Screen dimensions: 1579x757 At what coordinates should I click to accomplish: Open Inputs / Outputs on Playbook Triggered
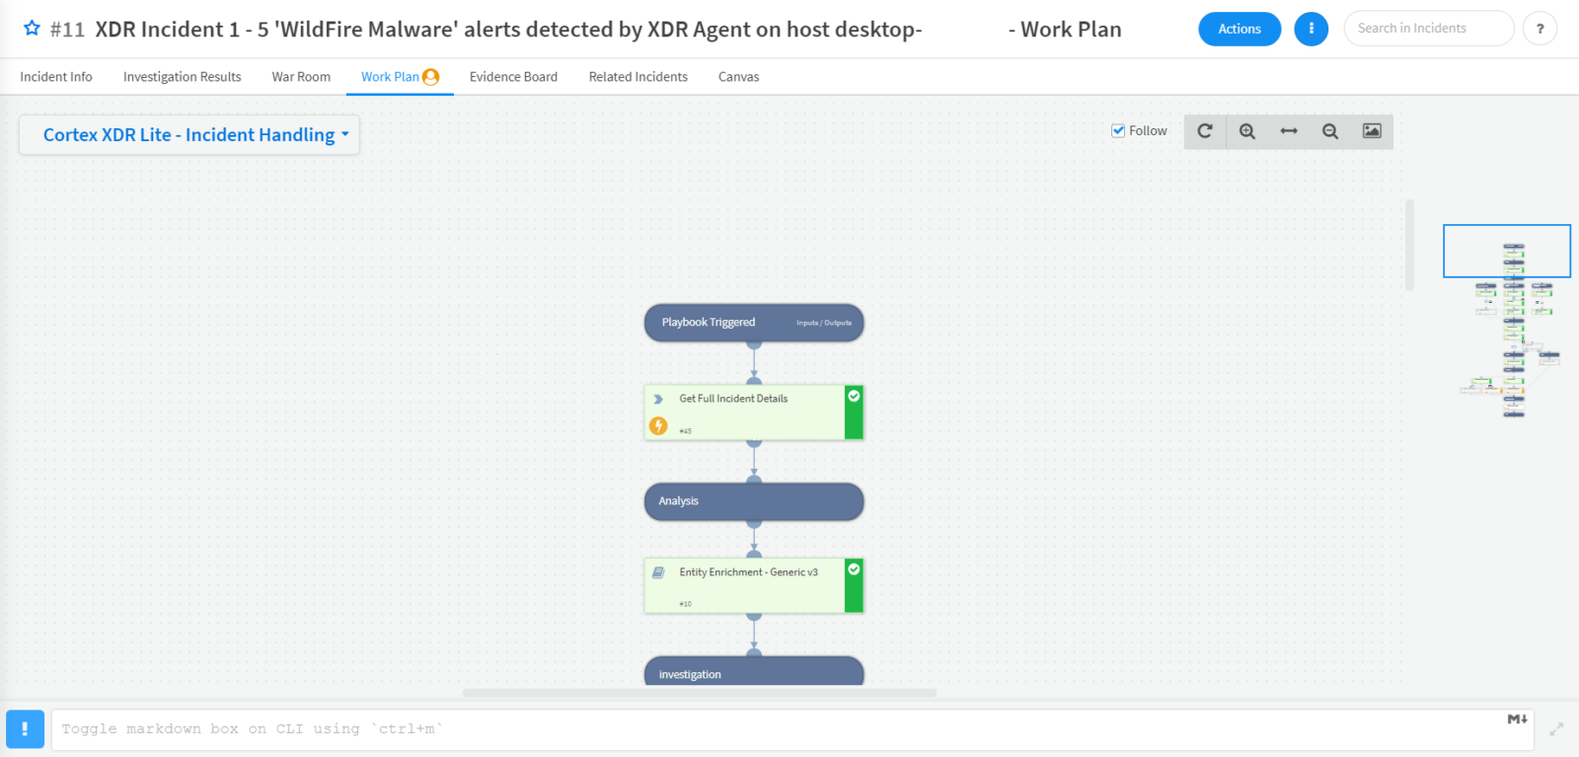click(824, 323)
